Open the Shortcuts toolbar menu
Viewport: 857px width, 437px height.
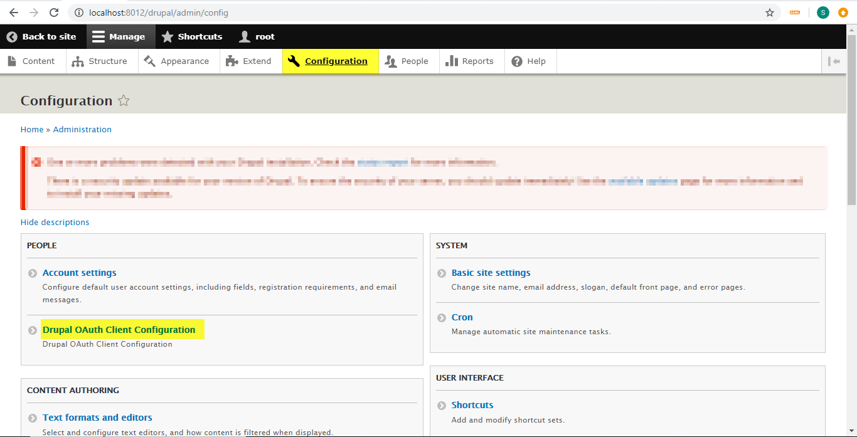click(x=192, y=37)
